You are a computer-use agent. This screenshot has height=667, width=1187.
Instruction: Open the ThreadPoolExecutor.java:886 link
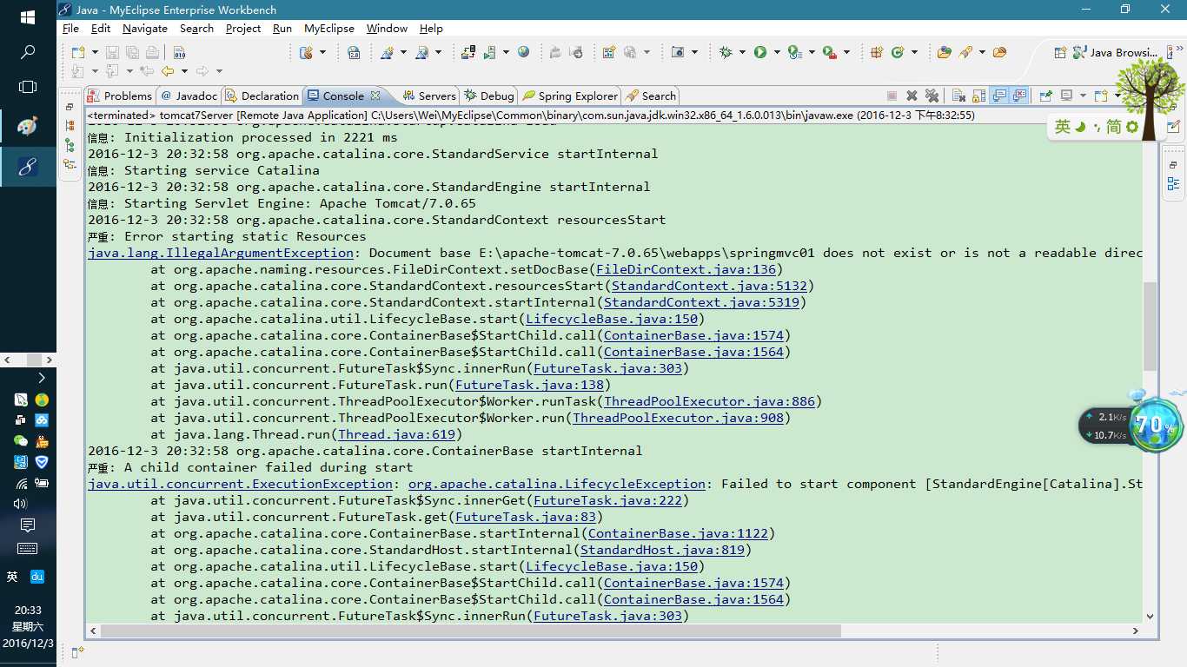709,401
